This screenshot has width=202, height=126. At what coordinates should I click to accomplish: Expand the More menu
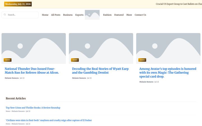pyautogui.click(x=129, y=15)
